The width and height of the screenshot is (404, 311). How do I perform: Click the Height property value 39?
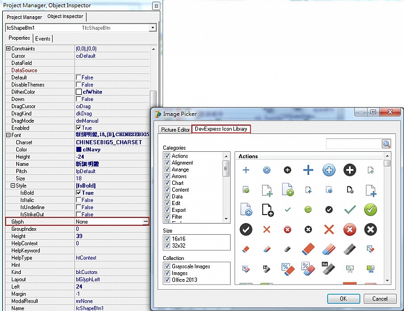pos(79,236)
